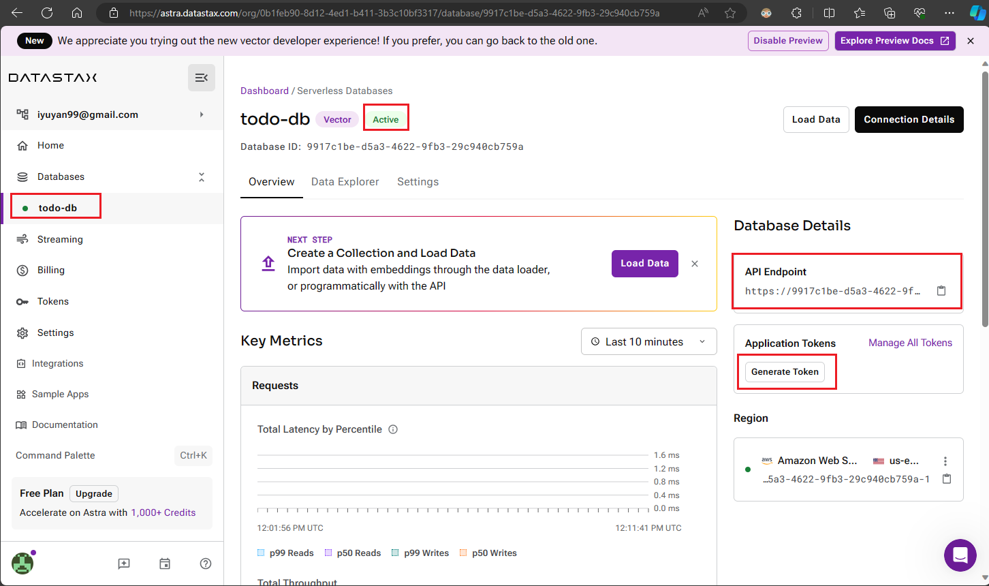Copy the API Endpoint with the clipboard icon
The image size is (989, 586).
pyautogui.click(x=941, y=291)
